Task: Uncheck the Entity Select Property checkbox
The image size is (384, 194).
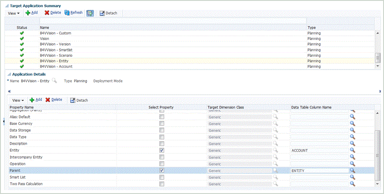Action: 162,150
